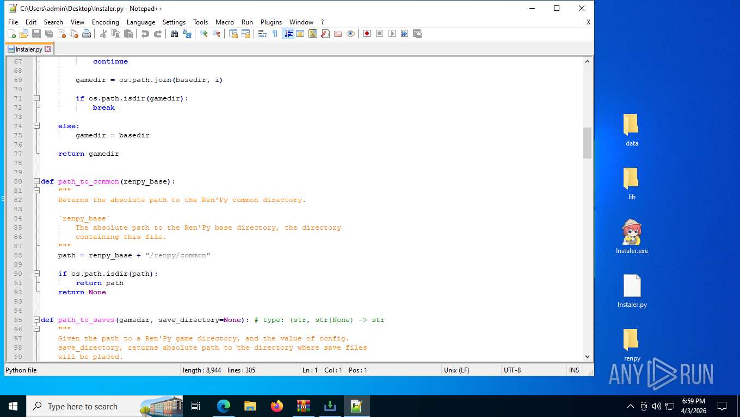Click the X button right of the menu bar

588,22
